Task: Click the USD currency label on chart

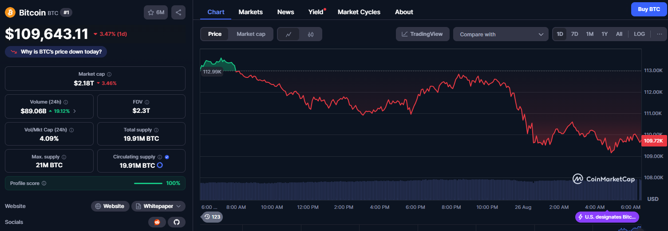Action: coord(653,199)
